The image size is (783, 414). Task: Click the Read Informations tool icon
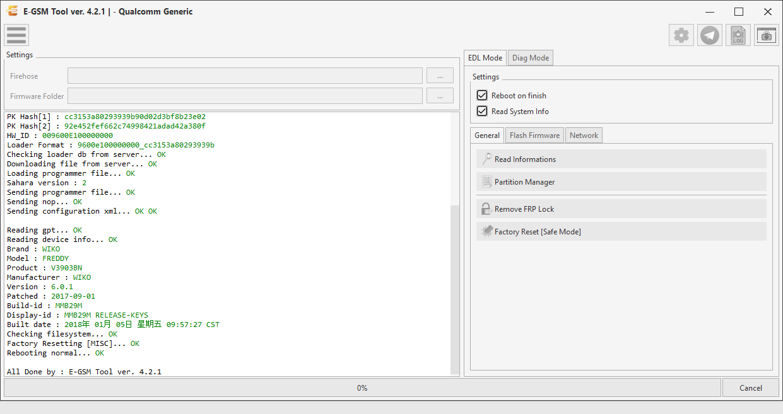tap(486, 159)
